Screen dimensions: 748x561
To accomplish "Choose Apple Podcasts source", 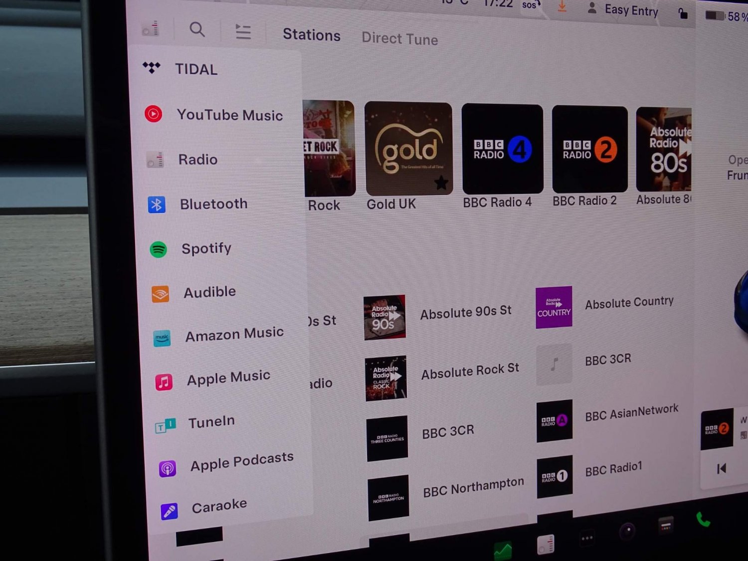I will (x=226, y=464).
